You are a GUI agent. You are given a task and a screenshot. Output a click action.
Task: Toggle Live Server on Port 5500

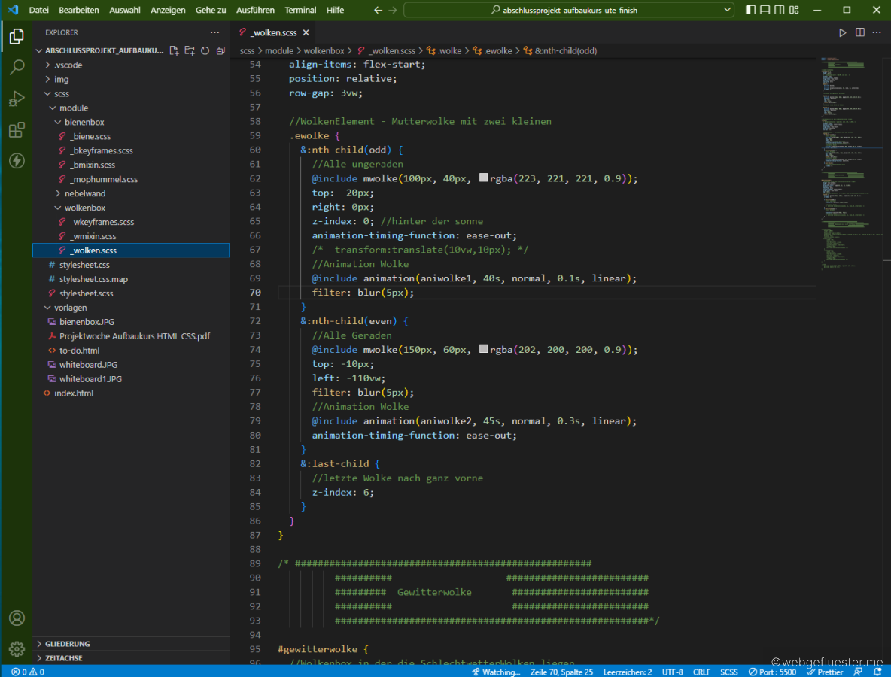click(x=771, y=672)
